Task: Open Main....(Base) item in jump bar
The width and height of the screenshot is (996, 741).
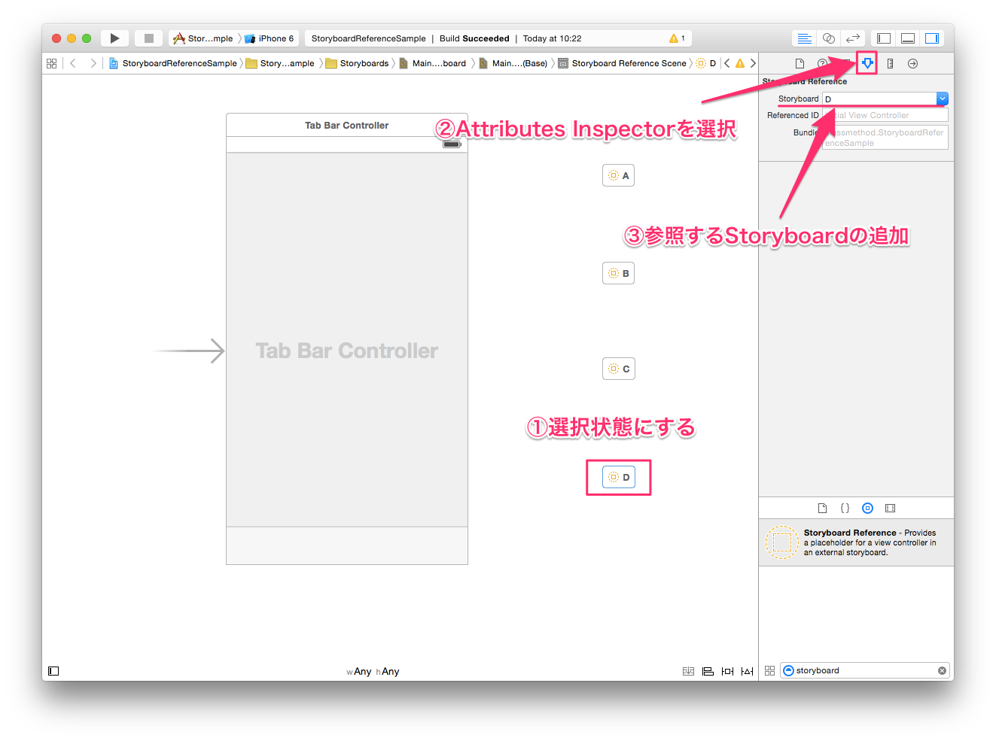Action: [513, 63]
